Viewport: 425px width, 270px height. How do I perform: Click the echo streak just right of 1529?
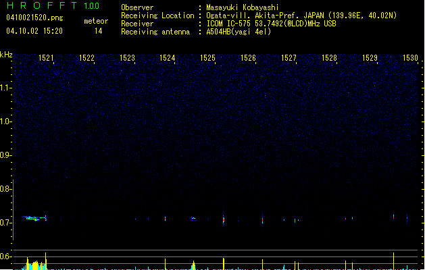[393, 217]
